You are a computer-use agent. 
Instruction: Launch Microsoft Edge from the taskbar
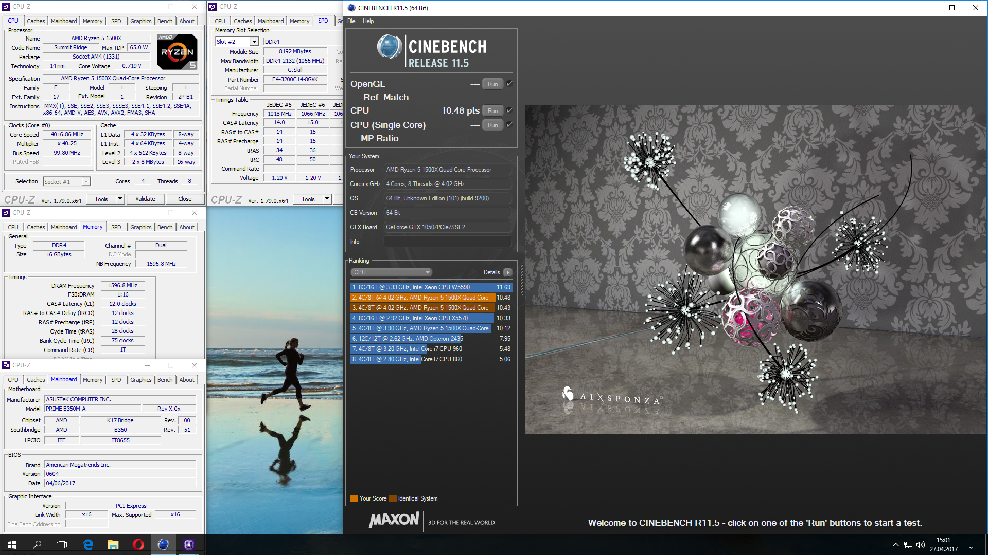point(88,545)
